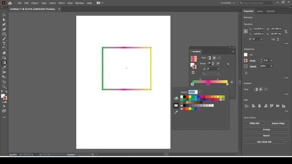Click the Arrange button
The height and width of the screenshot is (164, 292).
[x=266, y=129]
